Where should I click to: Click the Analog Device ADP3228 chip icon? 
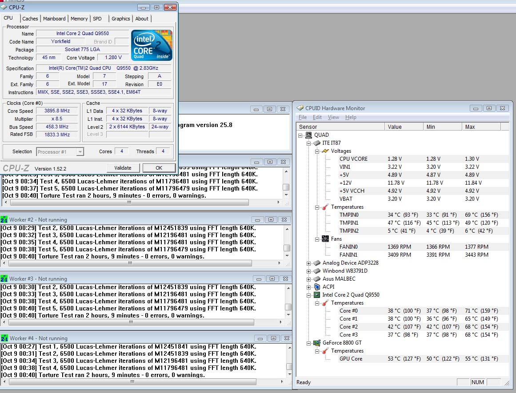pos(317,263)
